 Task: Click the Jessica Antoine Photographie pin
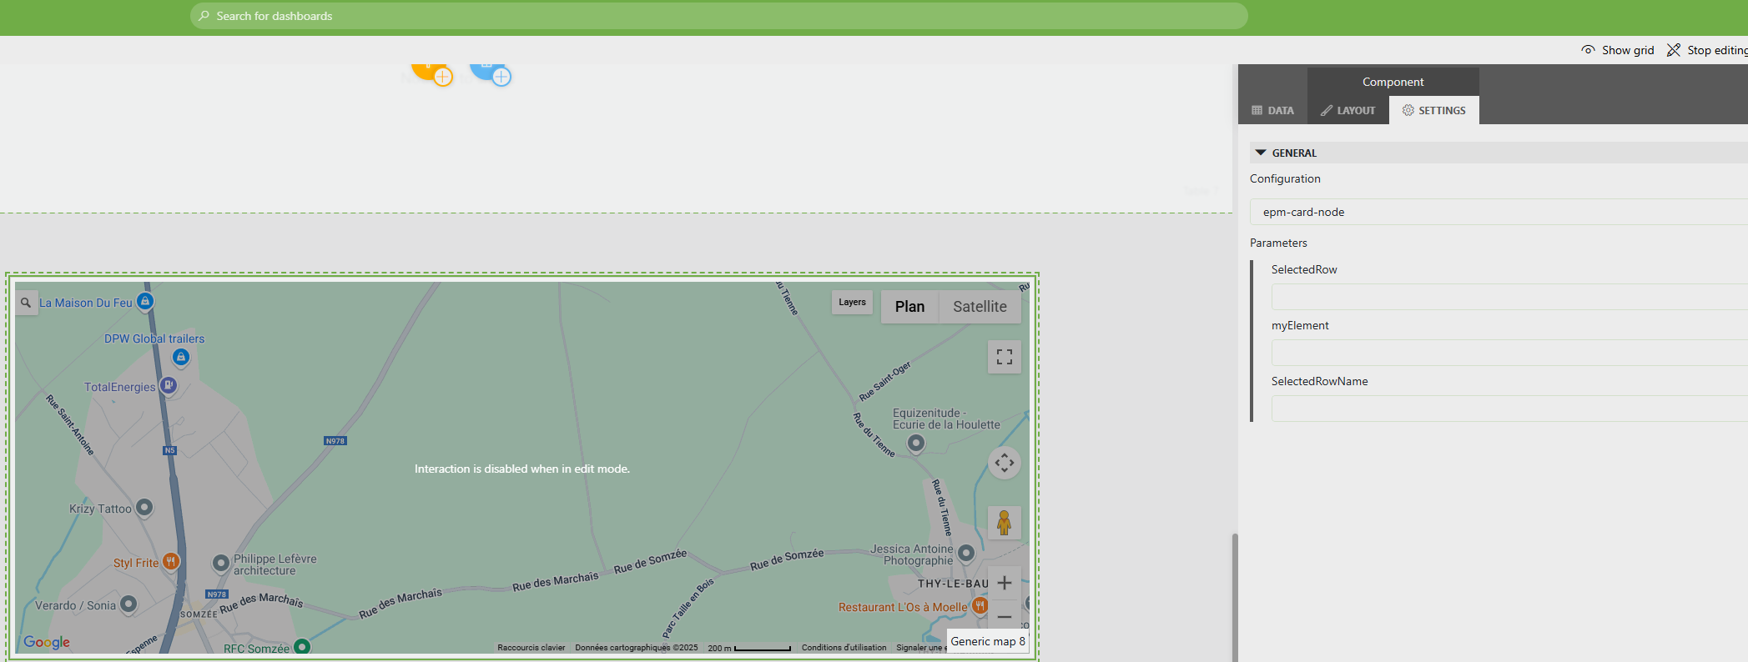[x=966, y=552]
